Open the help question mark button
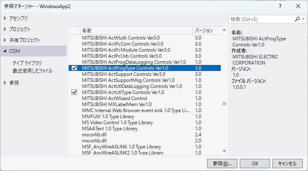The image size is (308, 171). pos(280,6)
